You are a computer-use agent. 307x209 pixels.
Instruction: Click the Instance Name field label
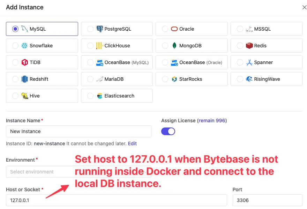23,121
